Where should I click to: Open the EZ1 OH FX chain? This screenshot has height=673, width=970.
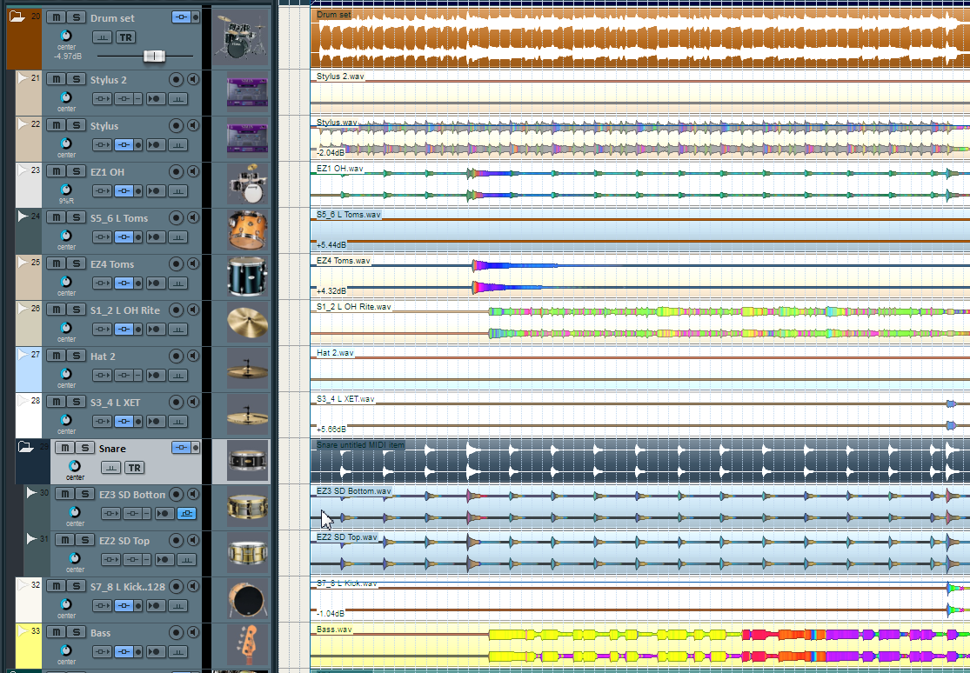click(124, 191)
